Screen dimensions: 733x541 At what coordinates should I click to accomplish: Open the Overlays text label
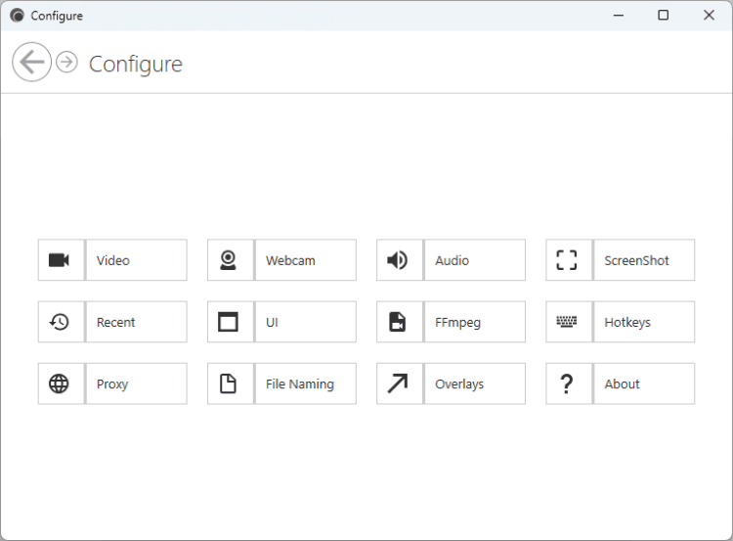(x=459, y=384)
